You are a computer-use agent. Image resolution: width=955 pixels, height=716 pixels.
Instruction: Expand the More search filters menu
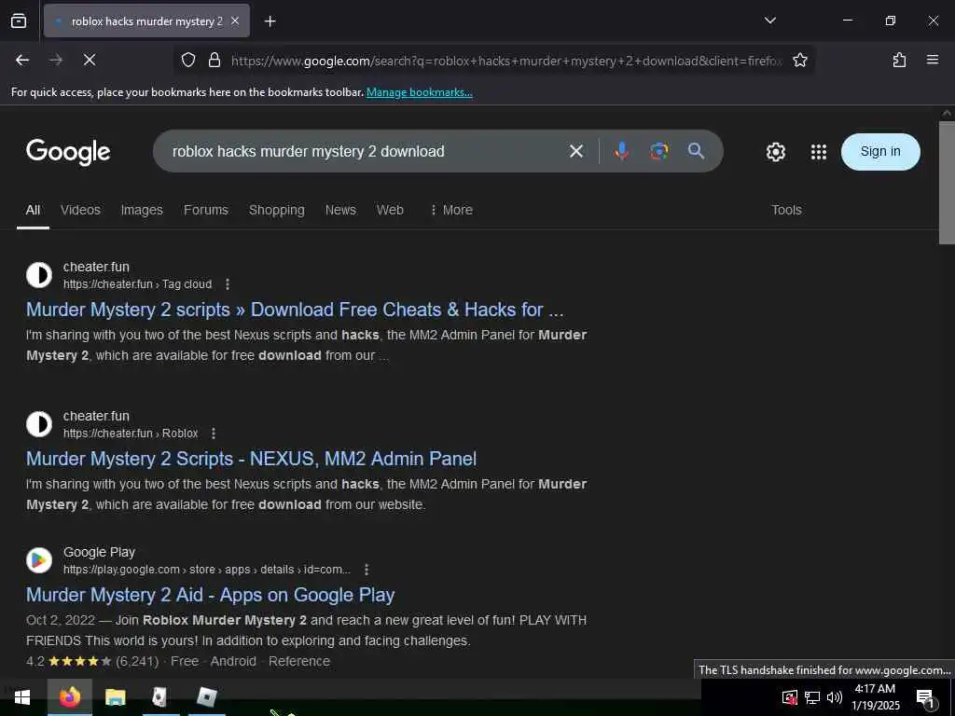451,210
